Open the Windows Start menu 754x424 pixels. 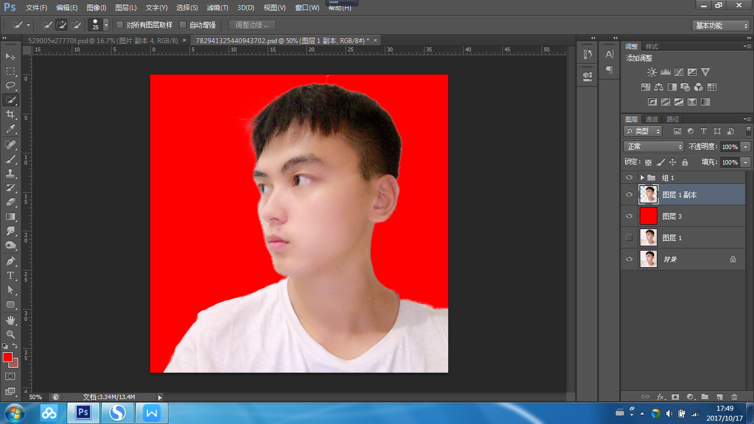point(14,413)
